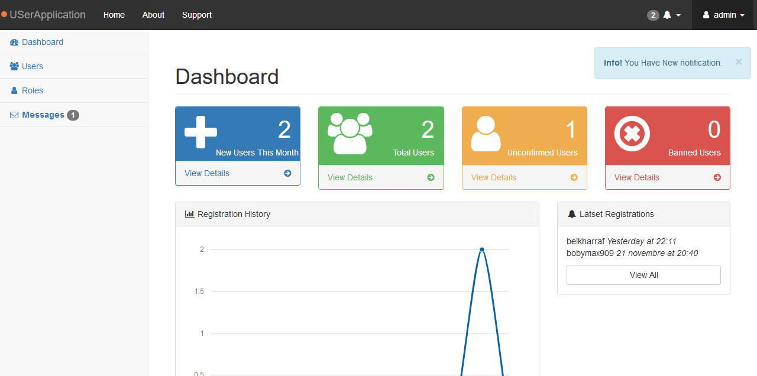Click the peak data point on registration chart
Screen dimensions: 757x376
click(481, 249)
